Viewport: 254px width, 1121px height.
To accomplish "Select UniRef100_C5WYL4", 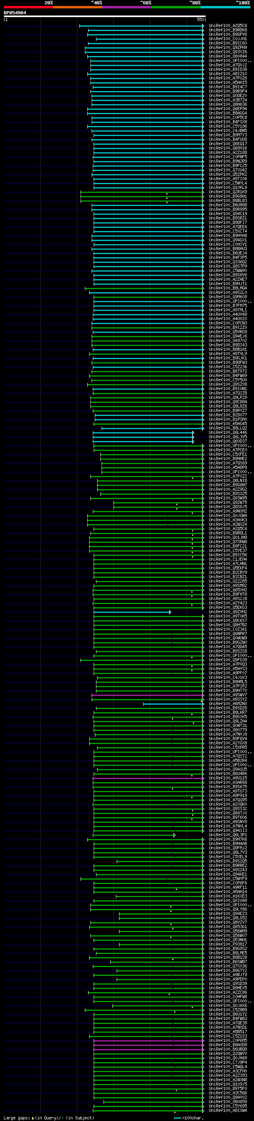I will (228, 183).
